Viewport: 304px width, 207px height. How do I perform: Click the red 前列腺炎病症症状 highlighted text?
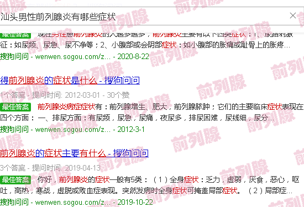pos(66,107)
